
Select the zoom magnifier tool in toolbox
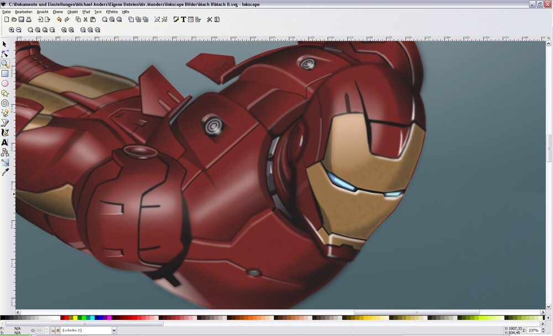(x=4, y=64)
